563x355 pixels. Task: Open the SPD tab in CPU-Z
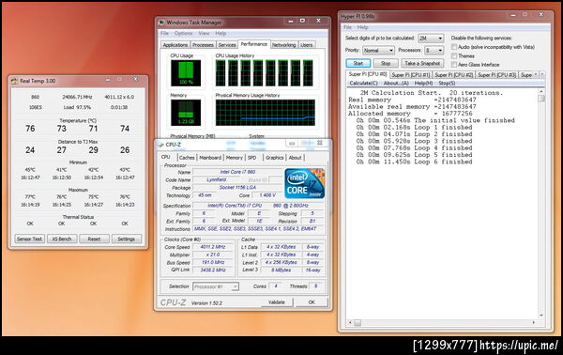point(252,158)
